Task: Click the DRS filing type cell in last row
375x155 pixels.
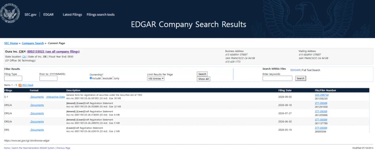Action: pyautogui.click(x=7, y=130)
